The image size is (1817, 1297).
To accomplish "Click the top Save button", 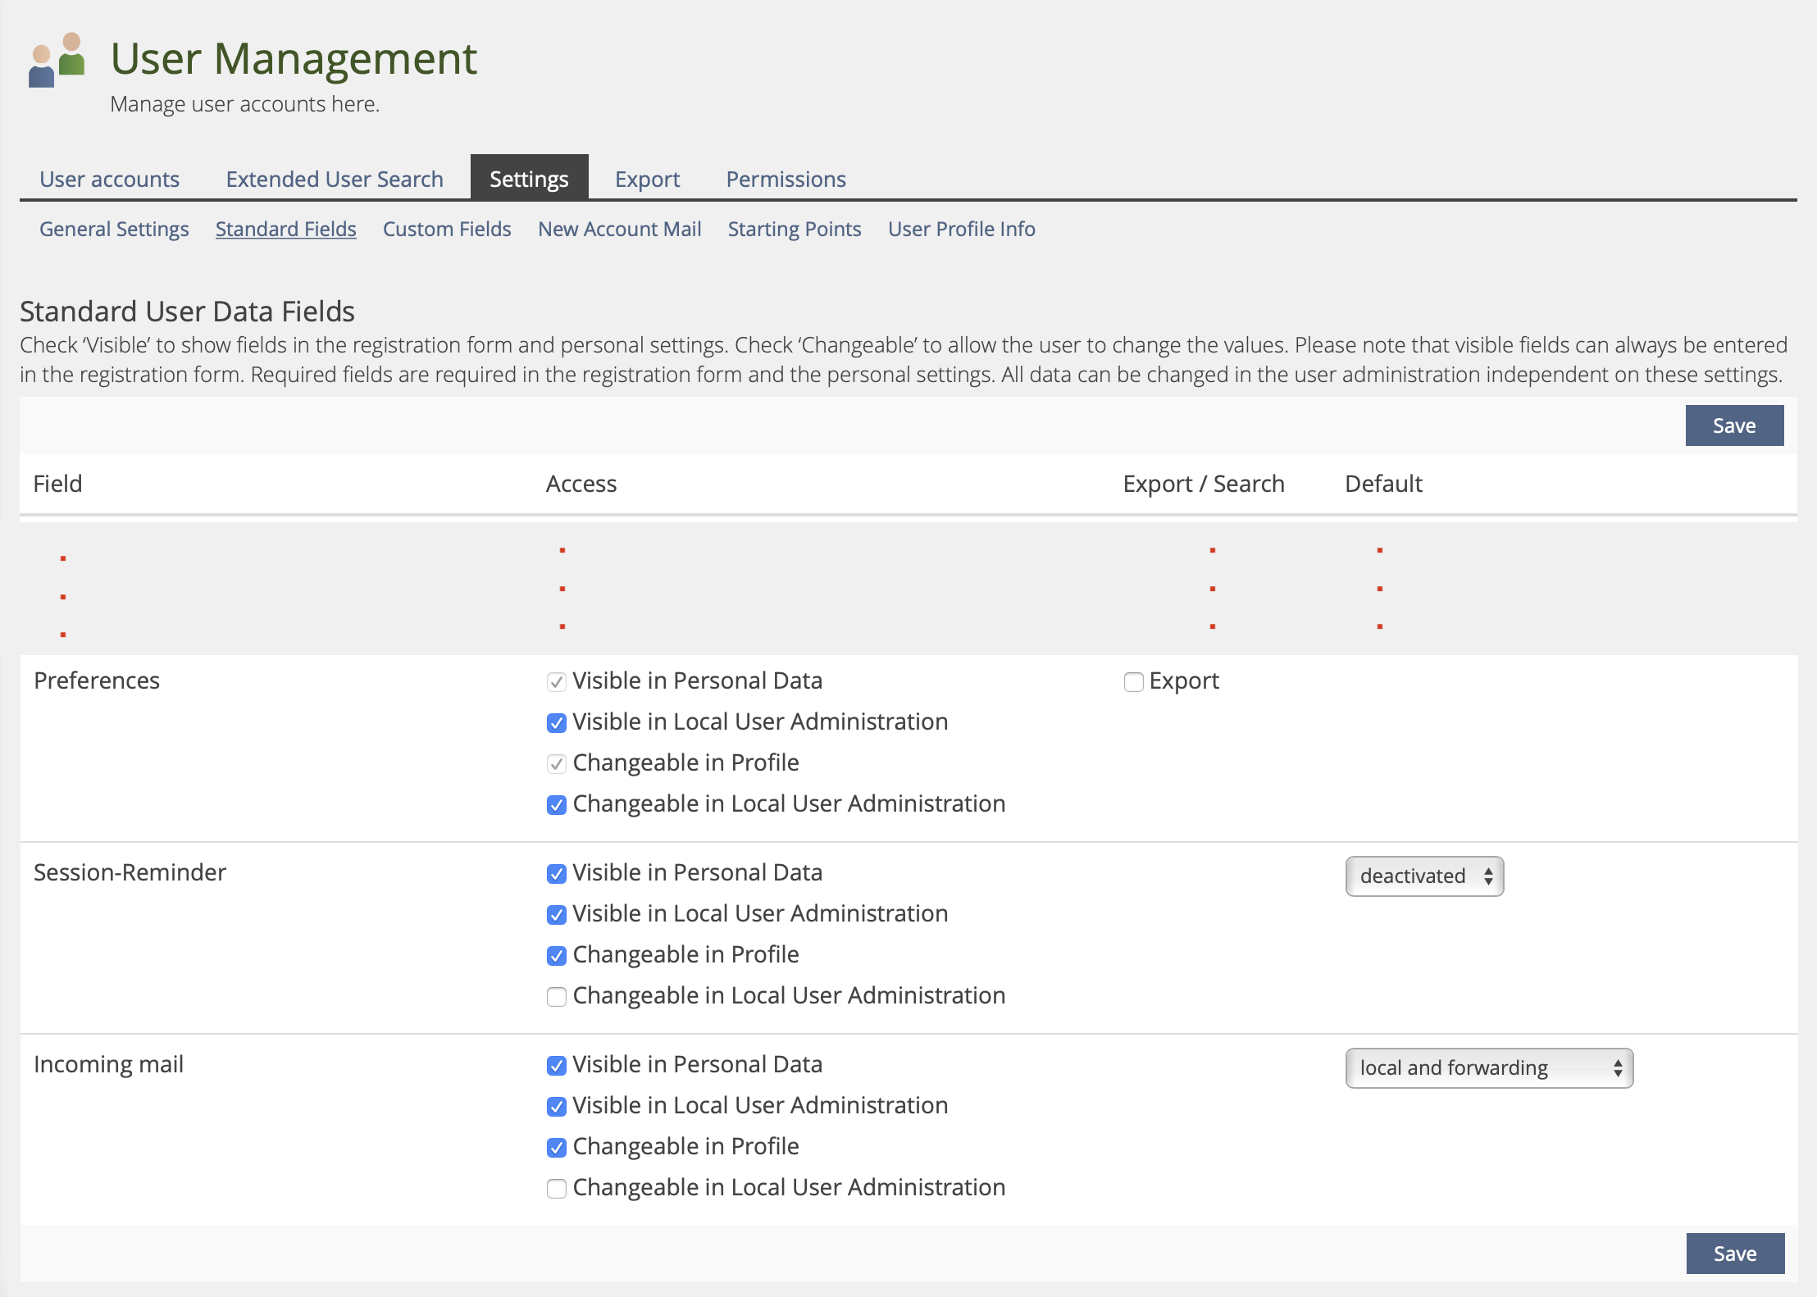I will [x=1733, y=426].
